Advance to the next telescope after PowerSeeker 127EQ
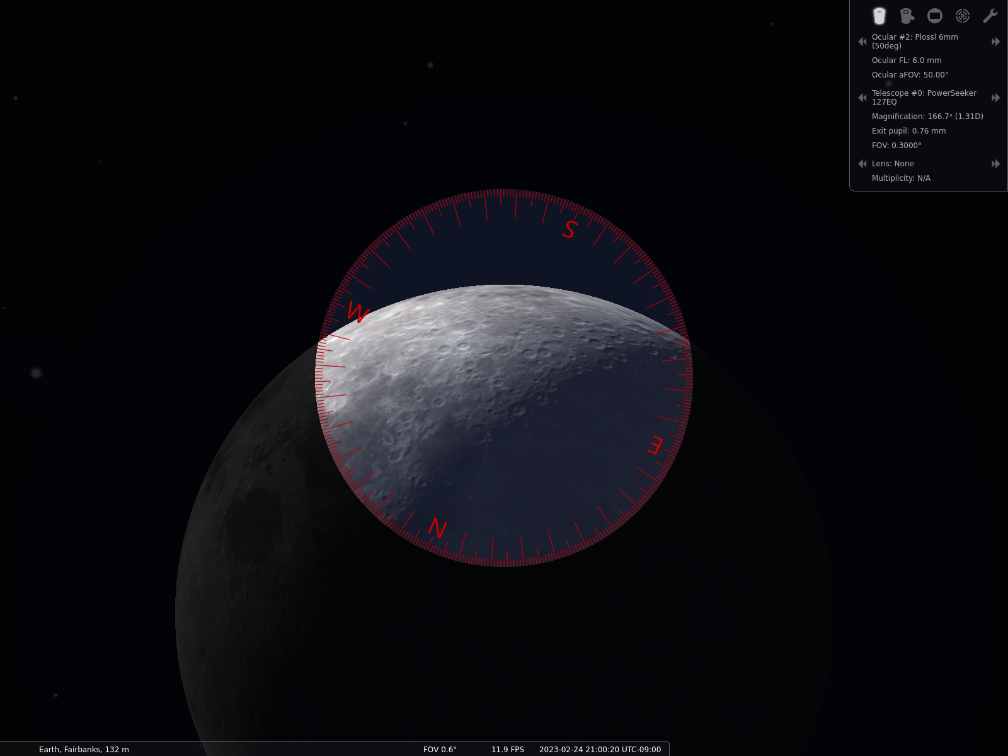This screenshot has width=1008, height=756. click(995, 98)
